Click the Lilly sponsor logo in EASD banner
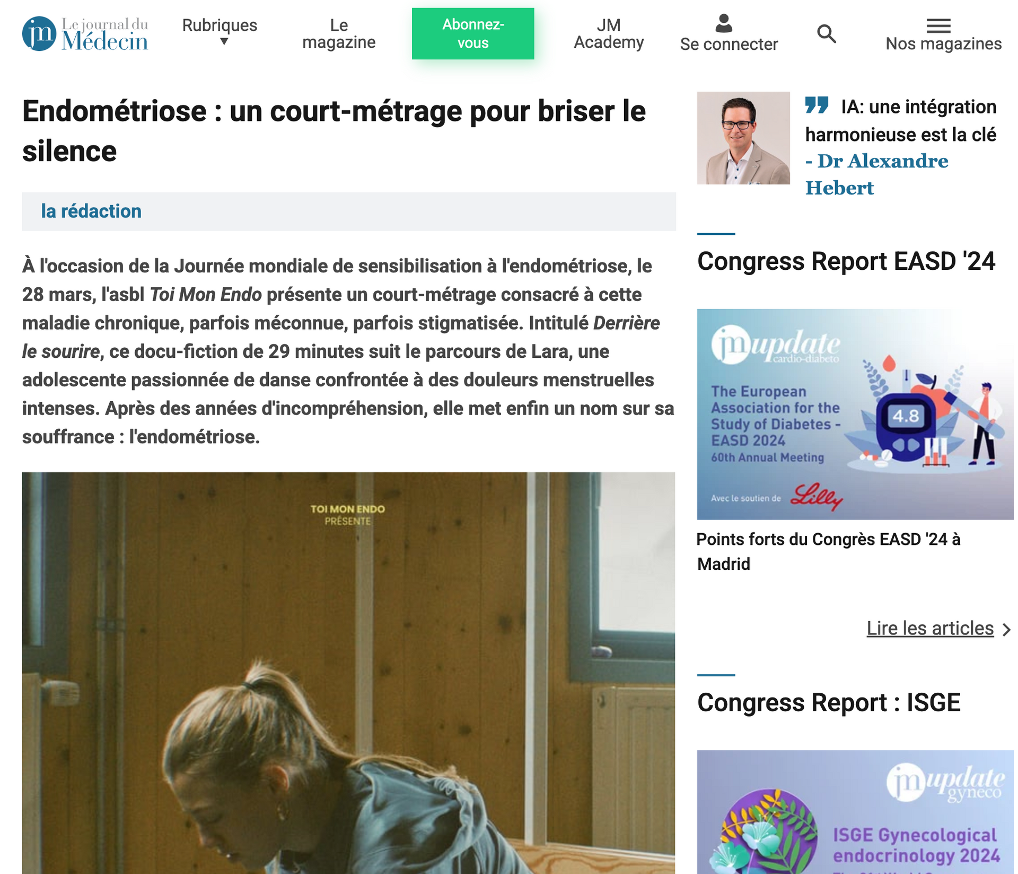The width and height of the screenshot is (1018, 874). 817,497
